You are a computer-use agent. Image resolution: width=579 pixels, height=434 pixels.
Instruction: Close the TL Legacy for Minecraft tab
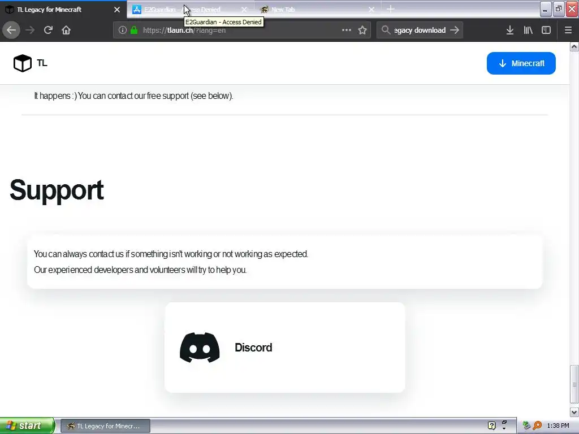pyautogui.click(x=117, y=10)
